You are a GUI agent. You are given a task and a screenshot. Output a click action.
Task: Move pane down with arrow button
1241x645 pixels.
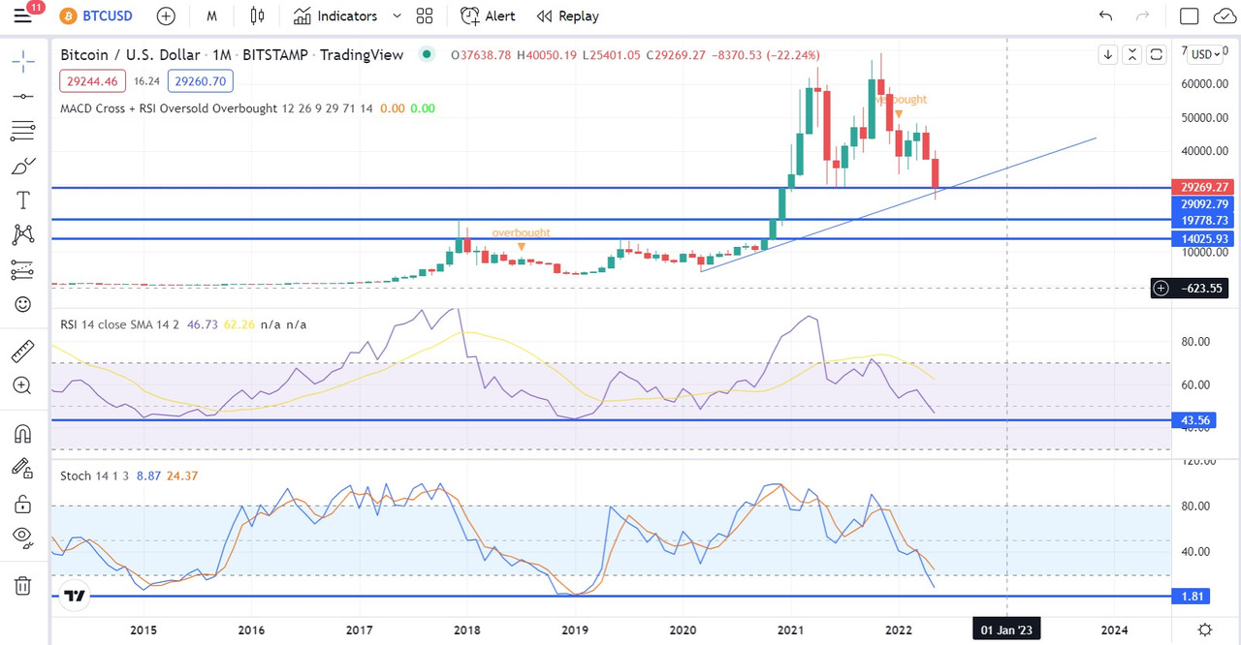click(x=1107, y=55)
